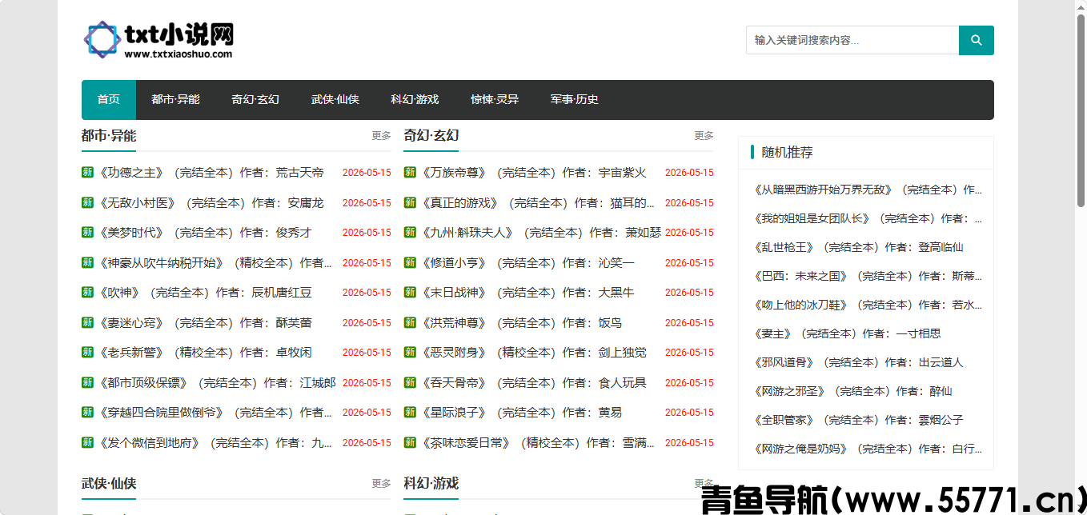Click the new badge icon beside 《吞天骨帝》
This screenshot has width=1087, height=515.
point(410,382)
